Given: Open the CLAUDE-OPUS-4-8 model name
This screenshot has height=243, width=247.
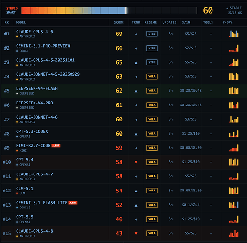Looking at the screenshot, I should [x=35, y=231].
